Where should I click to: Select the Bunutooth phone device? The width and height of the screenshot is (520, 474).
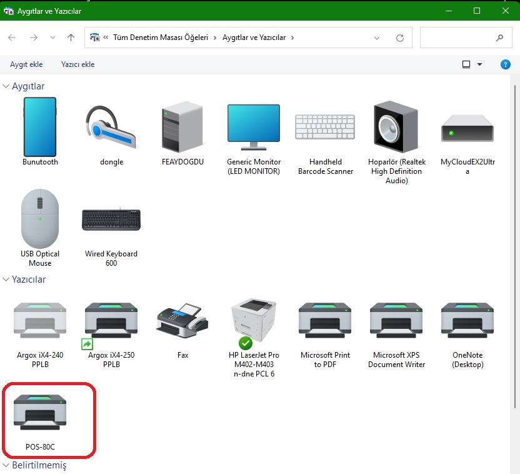pyautogui.click(x=40, y=127)
